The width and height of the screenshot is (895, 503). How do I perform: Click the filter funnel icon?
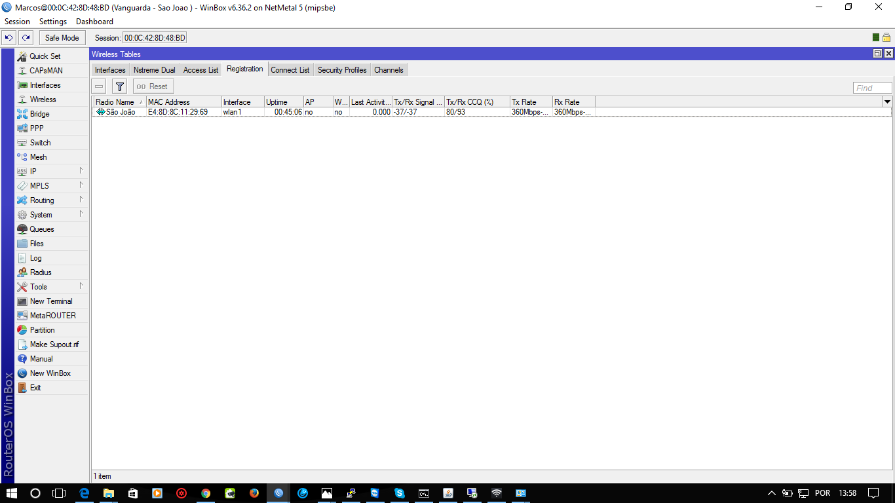(119, 86)
